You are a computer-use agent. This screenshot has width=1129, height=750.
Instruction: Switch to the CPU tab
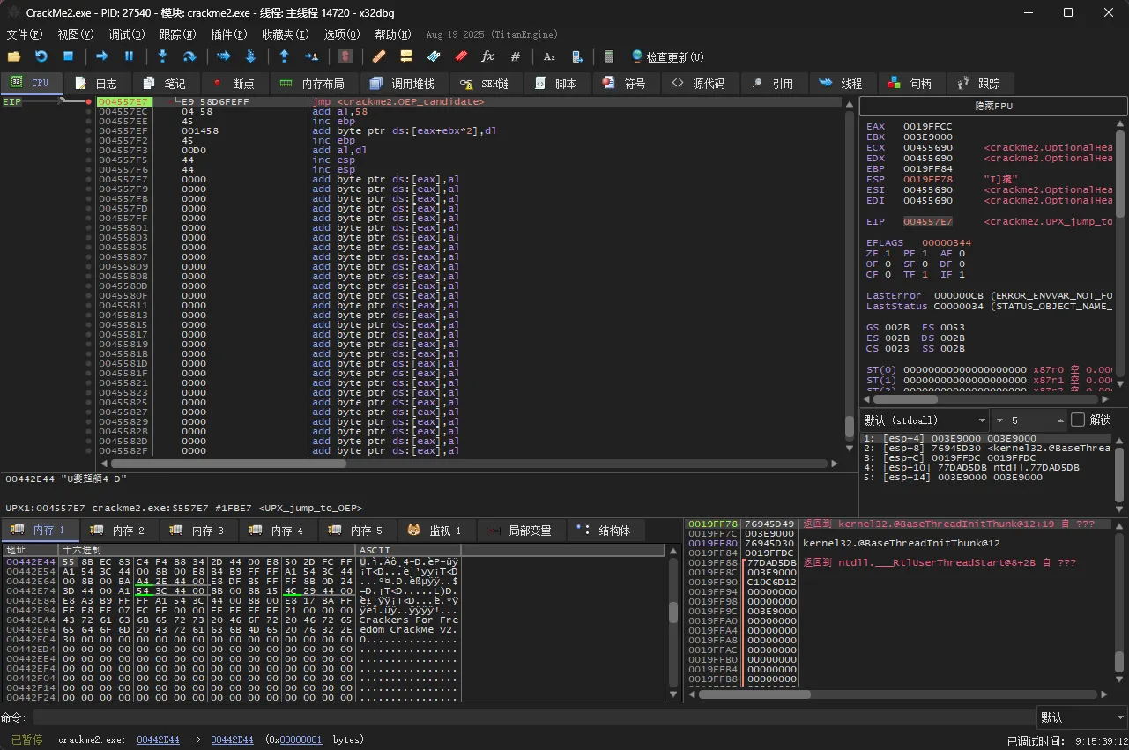pyautogui.click(x=32, y=83)
